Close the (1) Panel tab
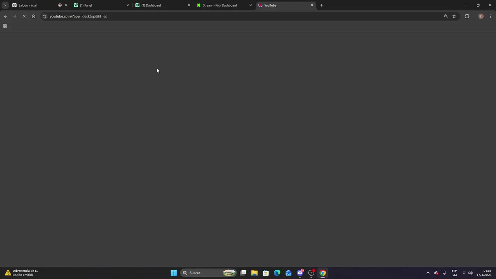This screenshot has width=496, height=279. [127, 5]
